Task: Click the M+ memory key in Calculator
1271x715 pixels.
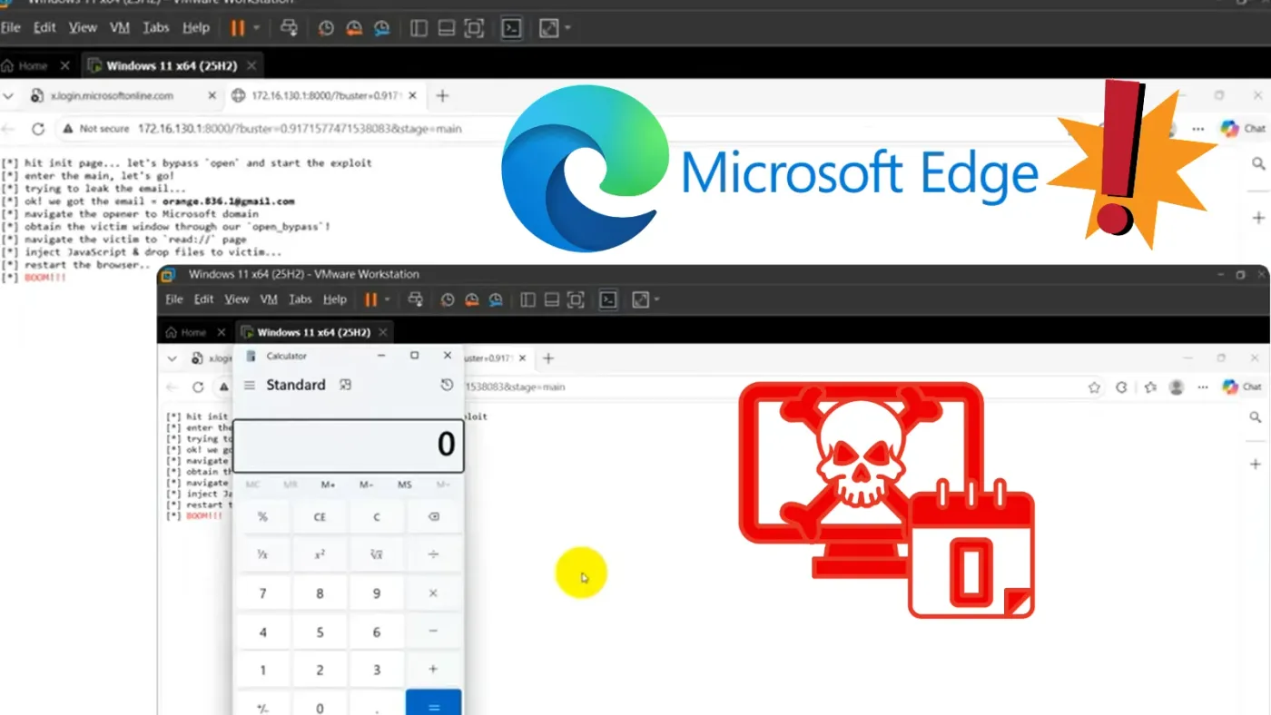Action: click(328, 485)
